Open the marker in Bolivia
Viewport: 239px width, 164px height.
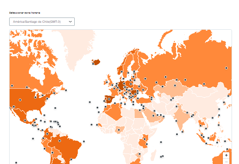[52, 153]
